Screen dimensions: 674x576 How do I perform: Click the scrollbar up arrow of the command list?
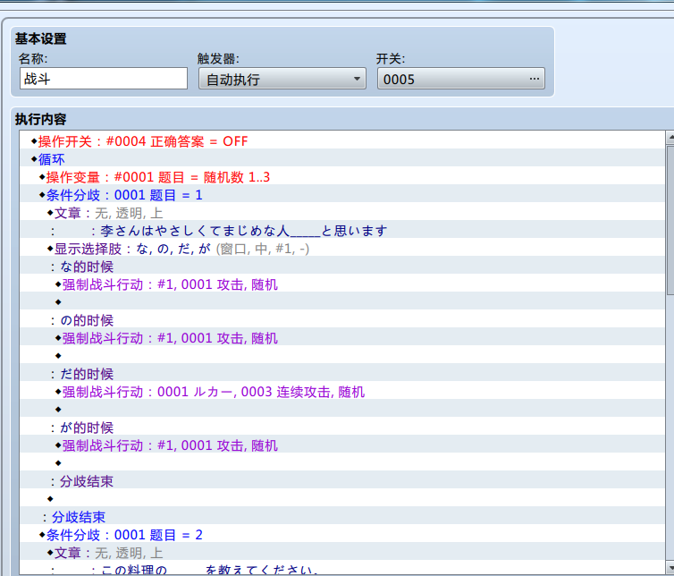[670, 137]
